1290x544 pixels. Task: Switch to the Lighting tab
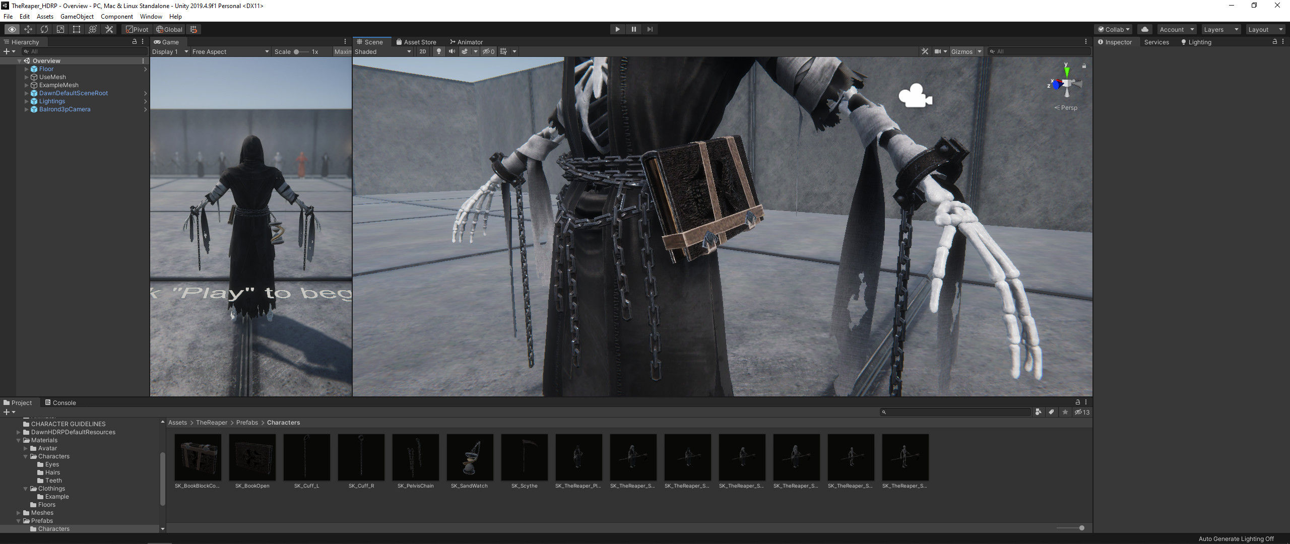point(1196,42)
